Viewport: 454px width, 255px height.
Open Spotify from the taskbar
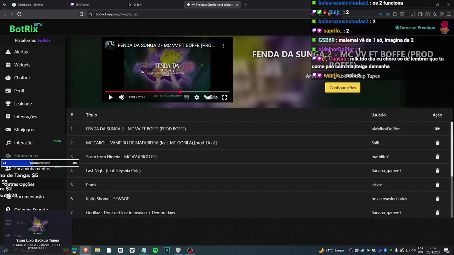(x=155, y=250)
